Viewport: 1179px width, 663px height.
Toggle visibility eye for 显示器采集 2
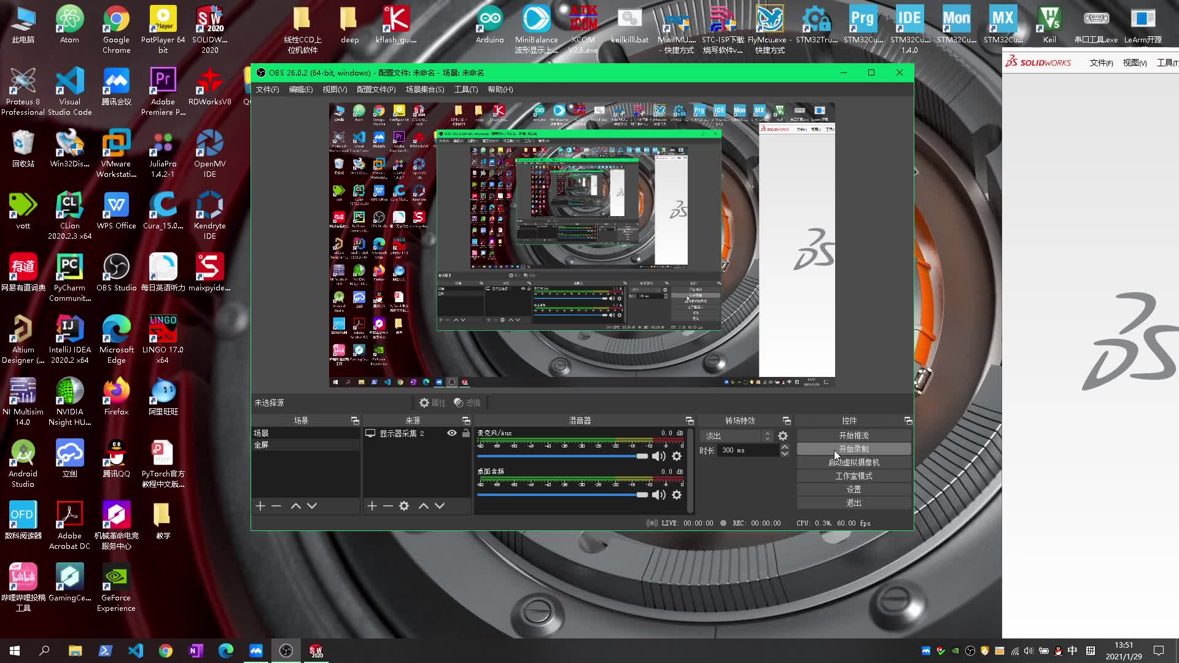[x=452, y=433]
